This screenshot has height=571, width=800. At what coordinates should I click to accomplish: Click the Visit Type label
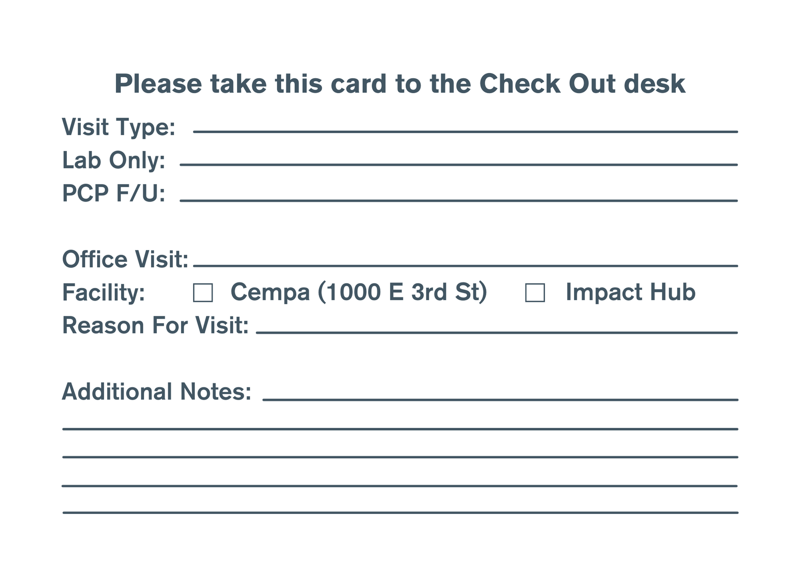119,127
